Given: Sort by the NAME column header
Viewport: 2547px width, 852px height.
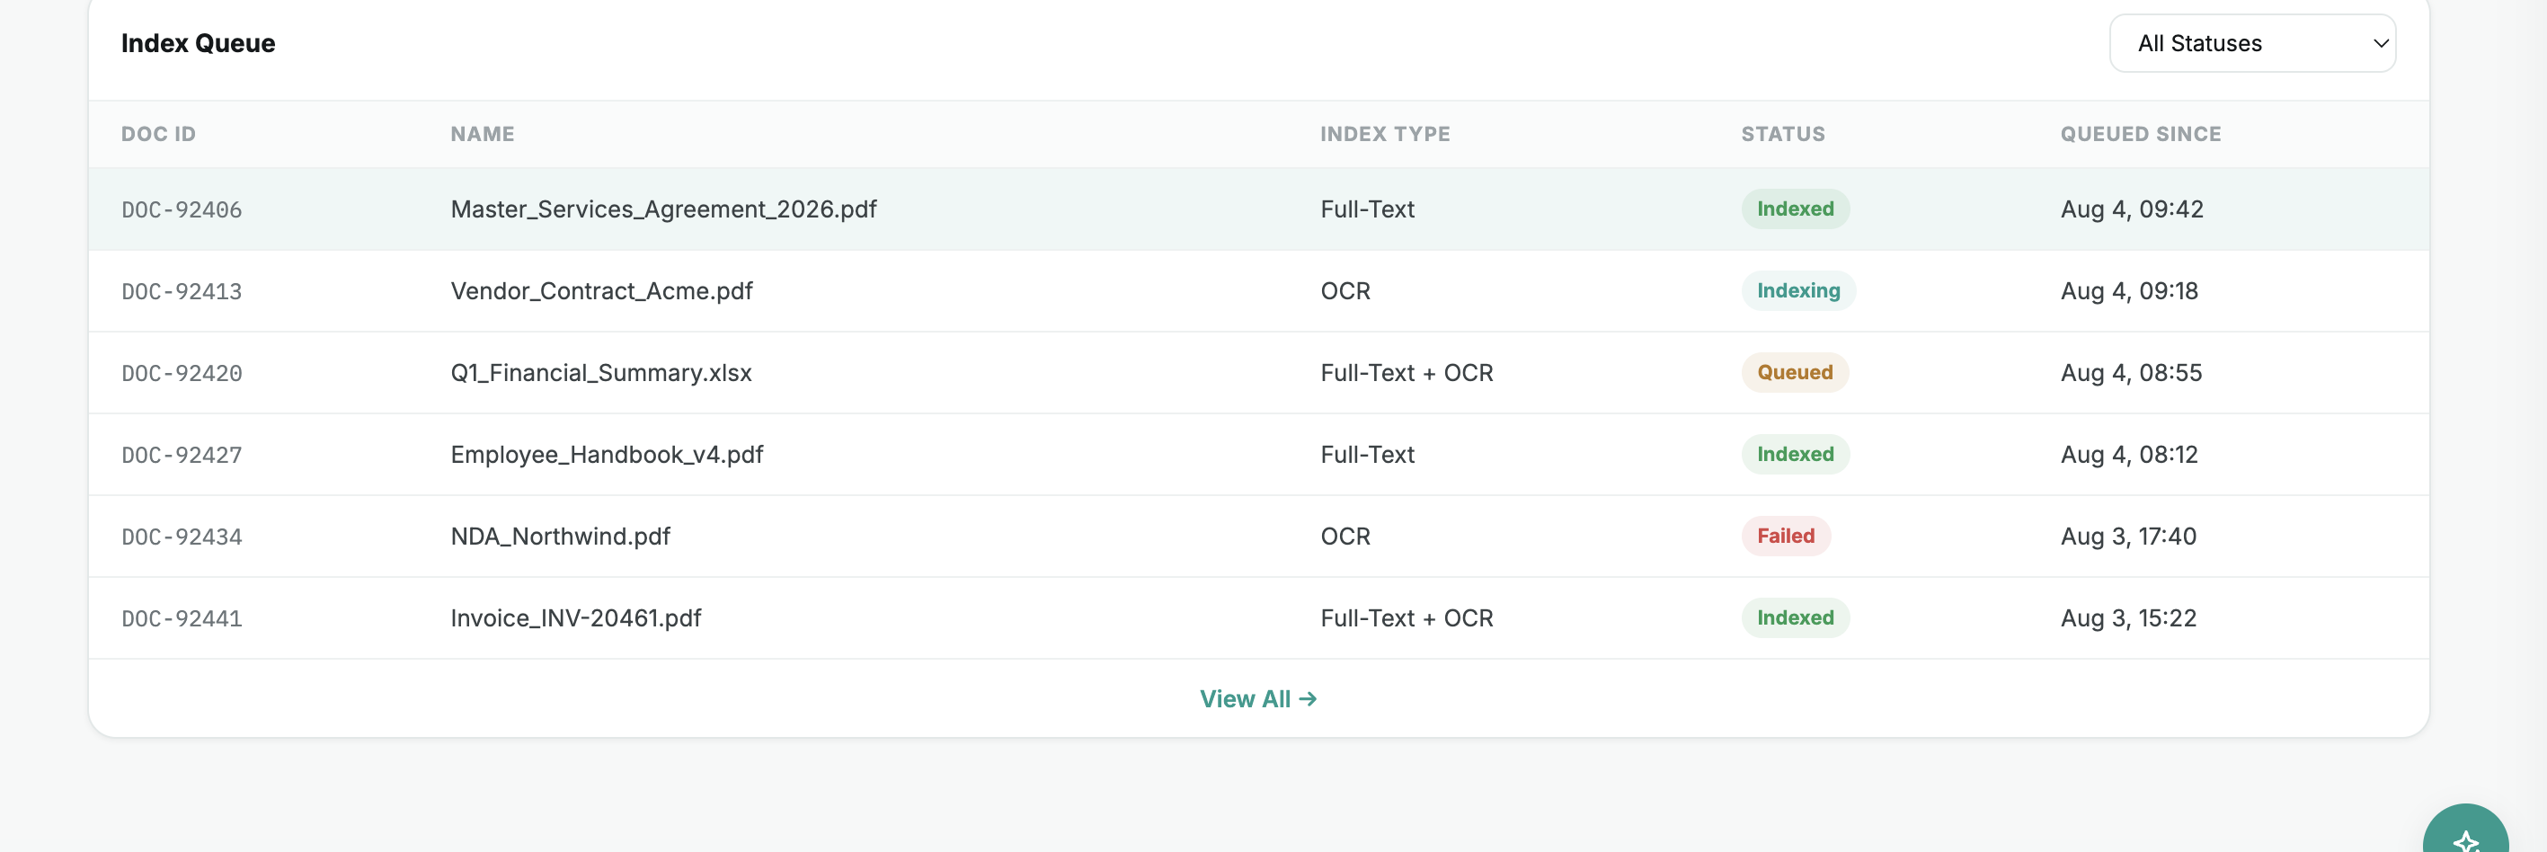Looking at the screenshot, I should click(x=483, y=135).
